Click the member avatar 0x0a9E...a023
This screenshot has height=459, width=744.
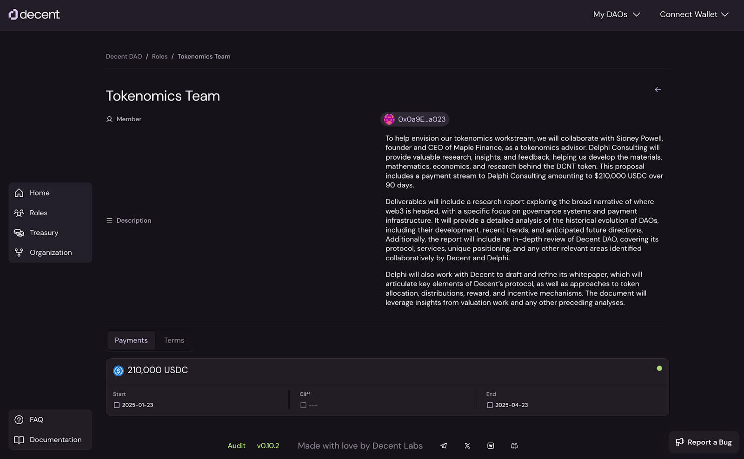(415, 119)
